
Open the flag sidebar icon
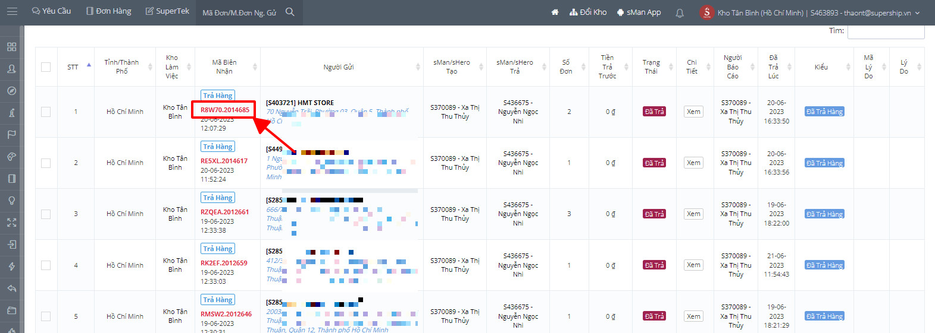point(11,135)
